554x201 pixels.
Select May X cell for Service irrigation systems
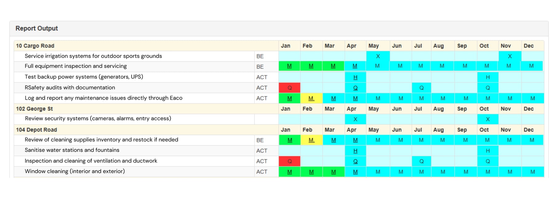[x=378, y=56]
